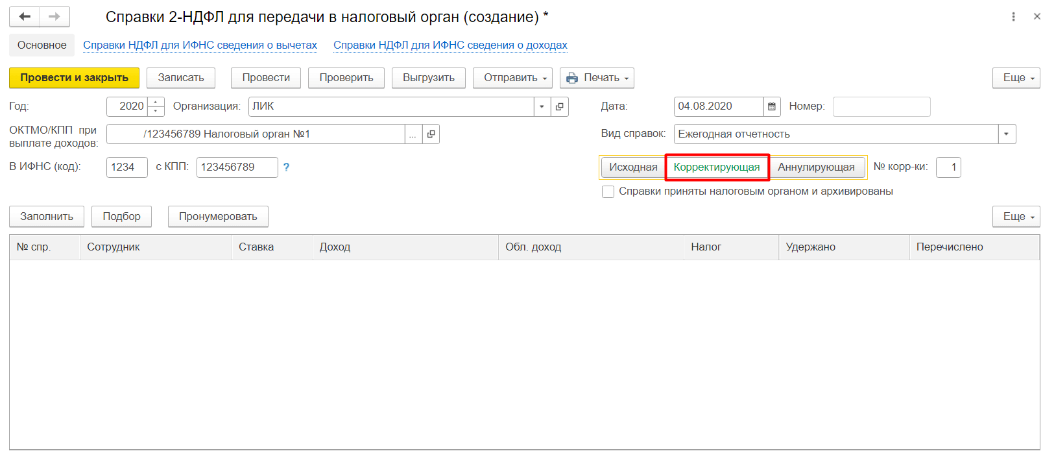Open the Отправить dropdown menu
The image size is (1043, 451).
pos(512,78)
